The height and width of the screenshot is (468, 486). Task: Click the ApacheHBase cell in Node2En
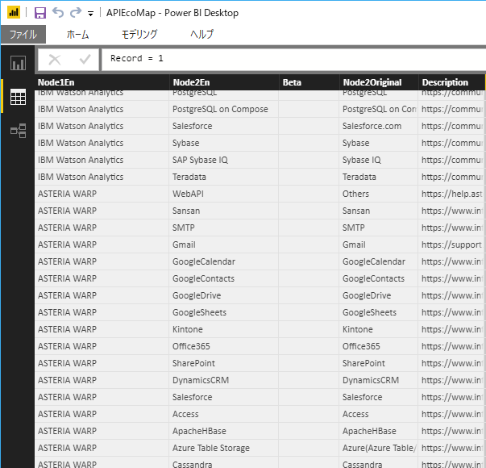(x=224, y=431)
